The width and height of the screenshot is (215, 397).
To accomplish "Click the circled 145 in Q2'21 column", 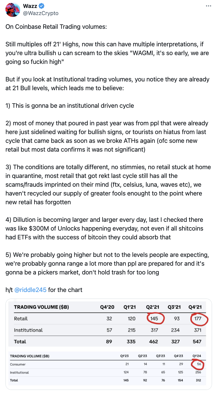I will pyautogui.click(x=154, y=319).
